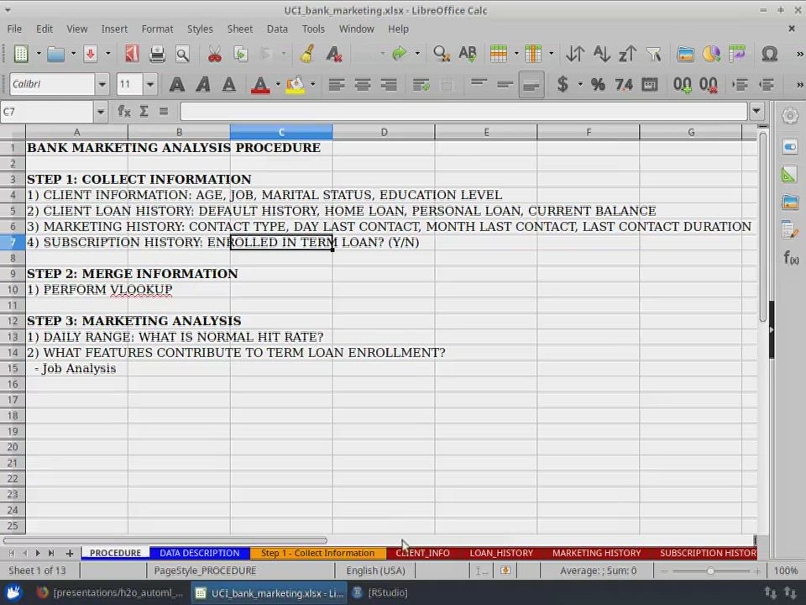This screenshot has height=605, width=806.
Task: Expand Name Box dropdown
Action: (x=100, y=112)
